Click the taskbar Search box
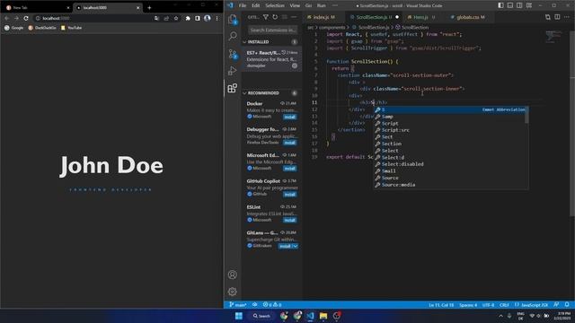 261,316
